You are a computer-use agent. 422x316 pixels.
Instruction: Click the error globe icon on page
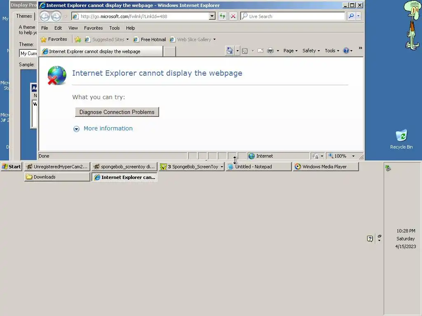57,76
